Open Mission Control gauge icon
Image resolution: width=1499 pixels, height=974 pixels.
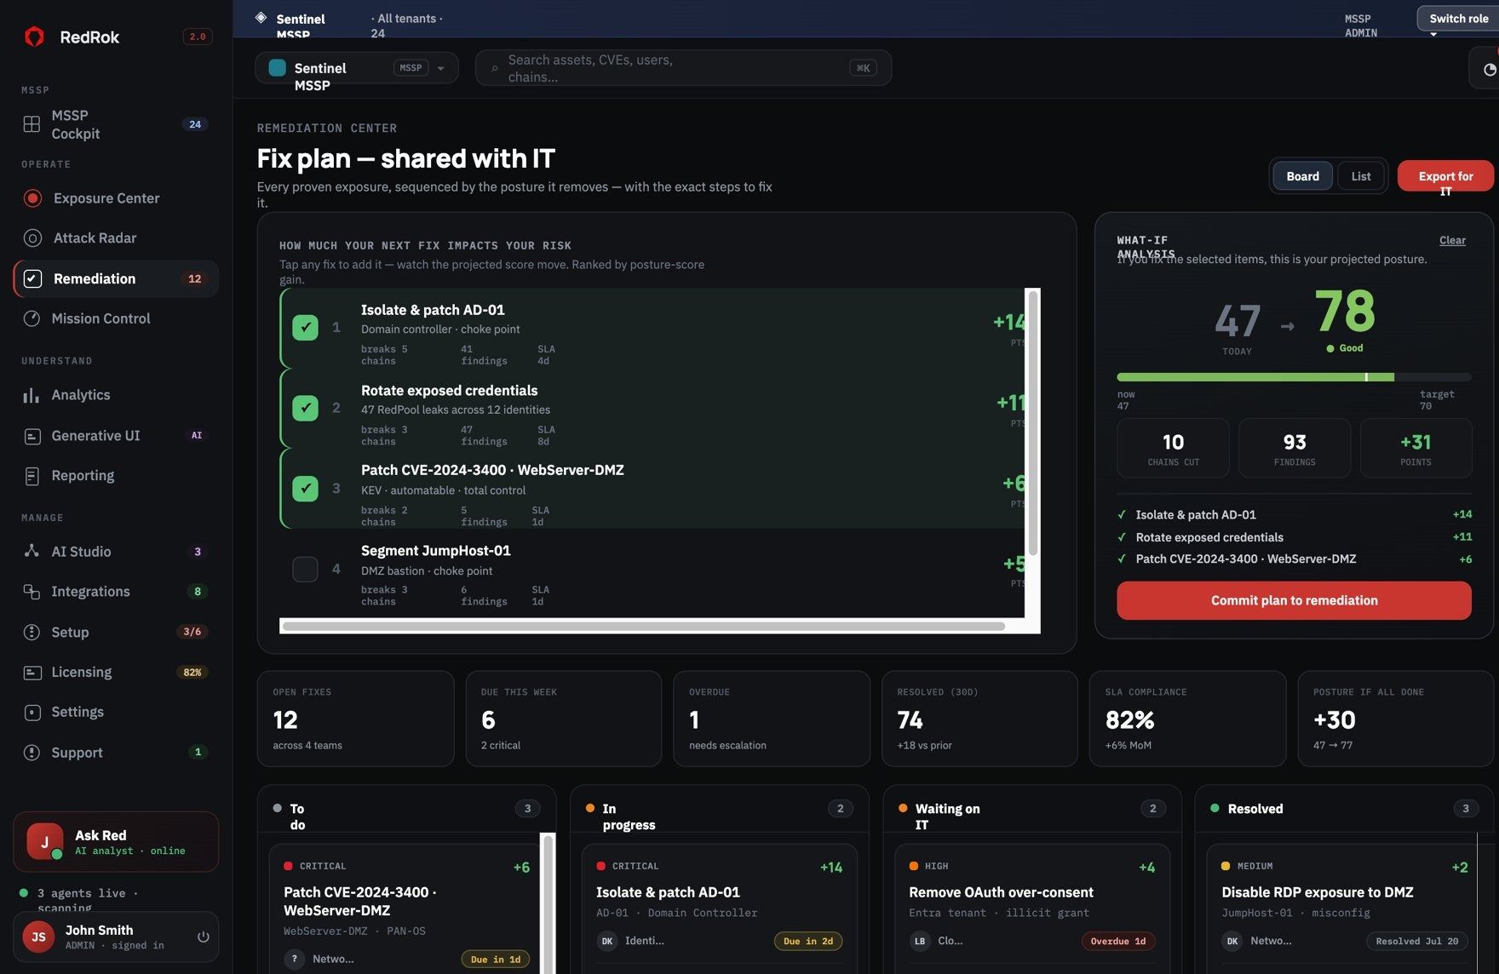[32, 318]
